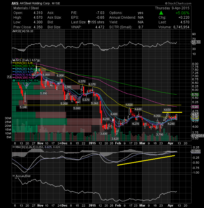The width and height of the screenshot is (204, 208).
Task: Click the 3.790 price low label
Action: click(160, 134)
